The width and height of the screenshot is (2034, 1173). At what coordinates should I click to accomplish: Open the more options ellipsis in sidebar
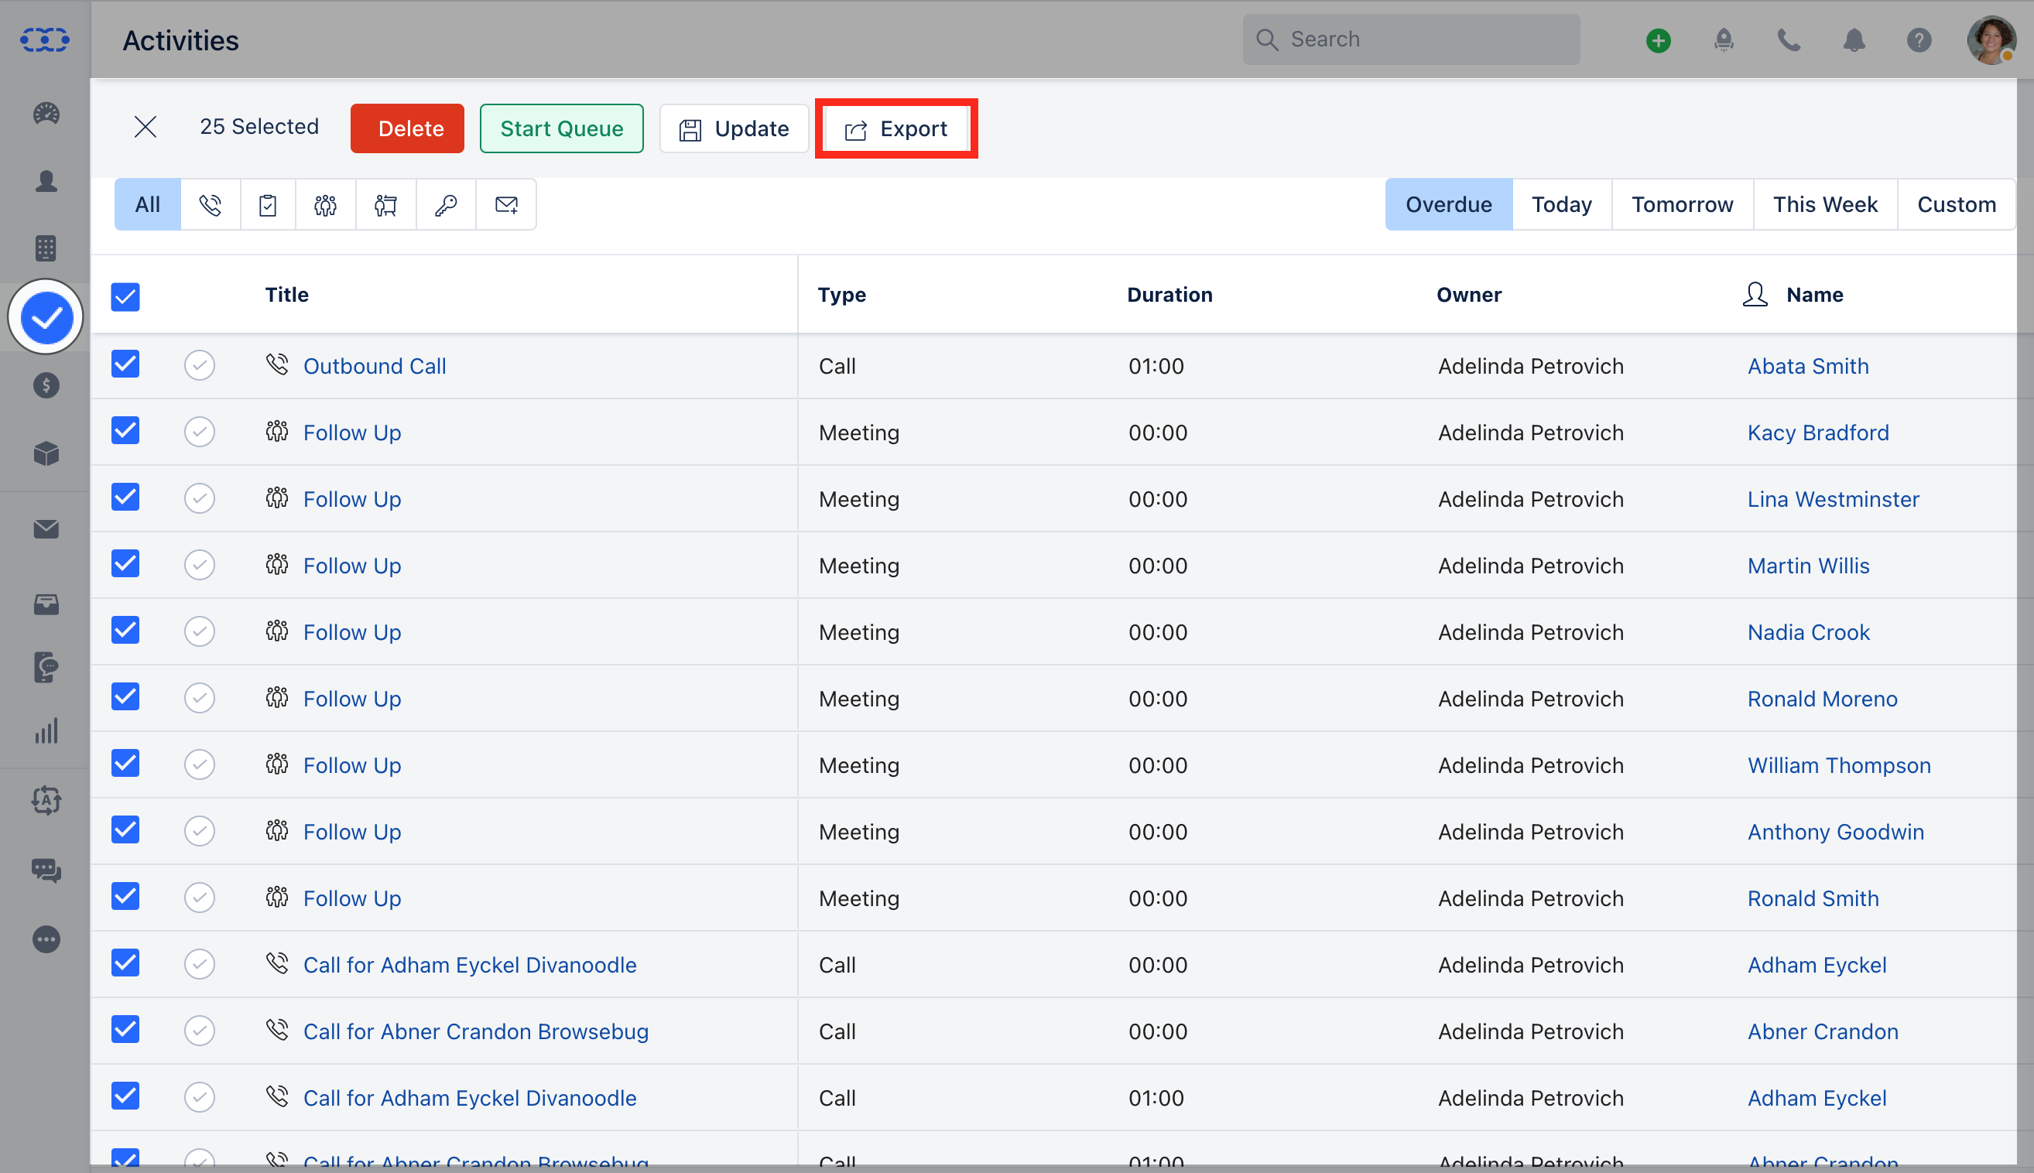point(46,940)
